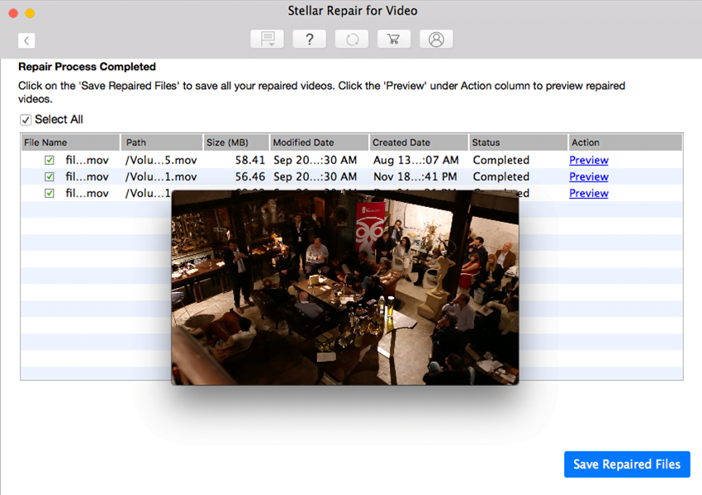Preview the first repaired video
The width and height of the screenshot is (702, 495).
[588, 160]
